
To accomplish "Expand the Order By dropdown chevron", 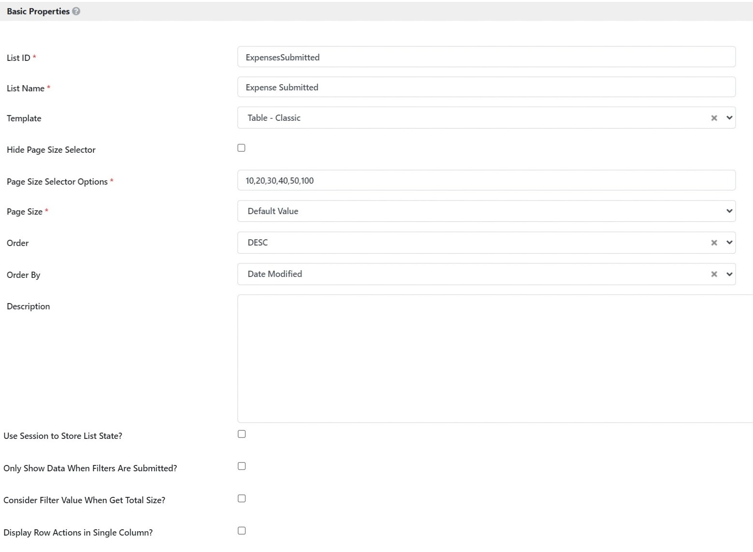I will tap(729, 274).
